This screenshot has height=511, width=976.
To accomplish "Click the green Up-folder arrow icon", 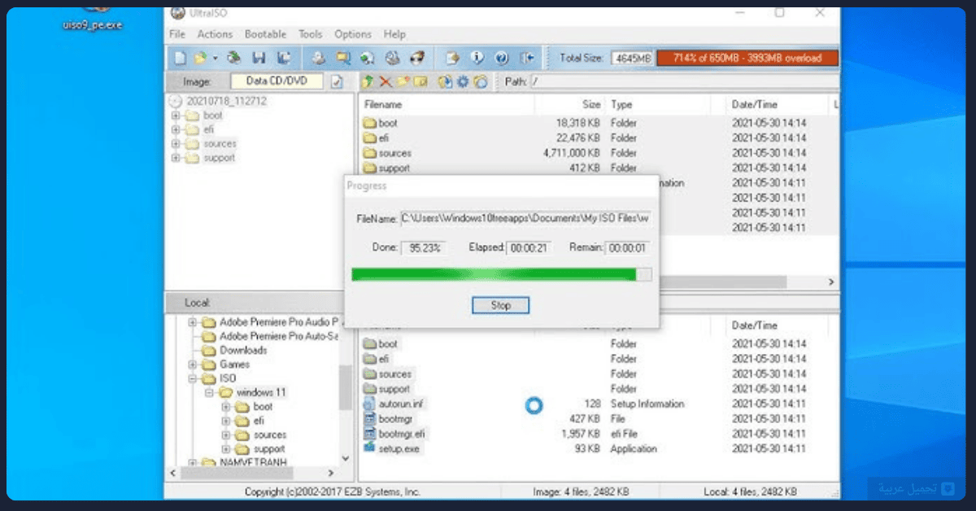I will [x=368, y=81].
